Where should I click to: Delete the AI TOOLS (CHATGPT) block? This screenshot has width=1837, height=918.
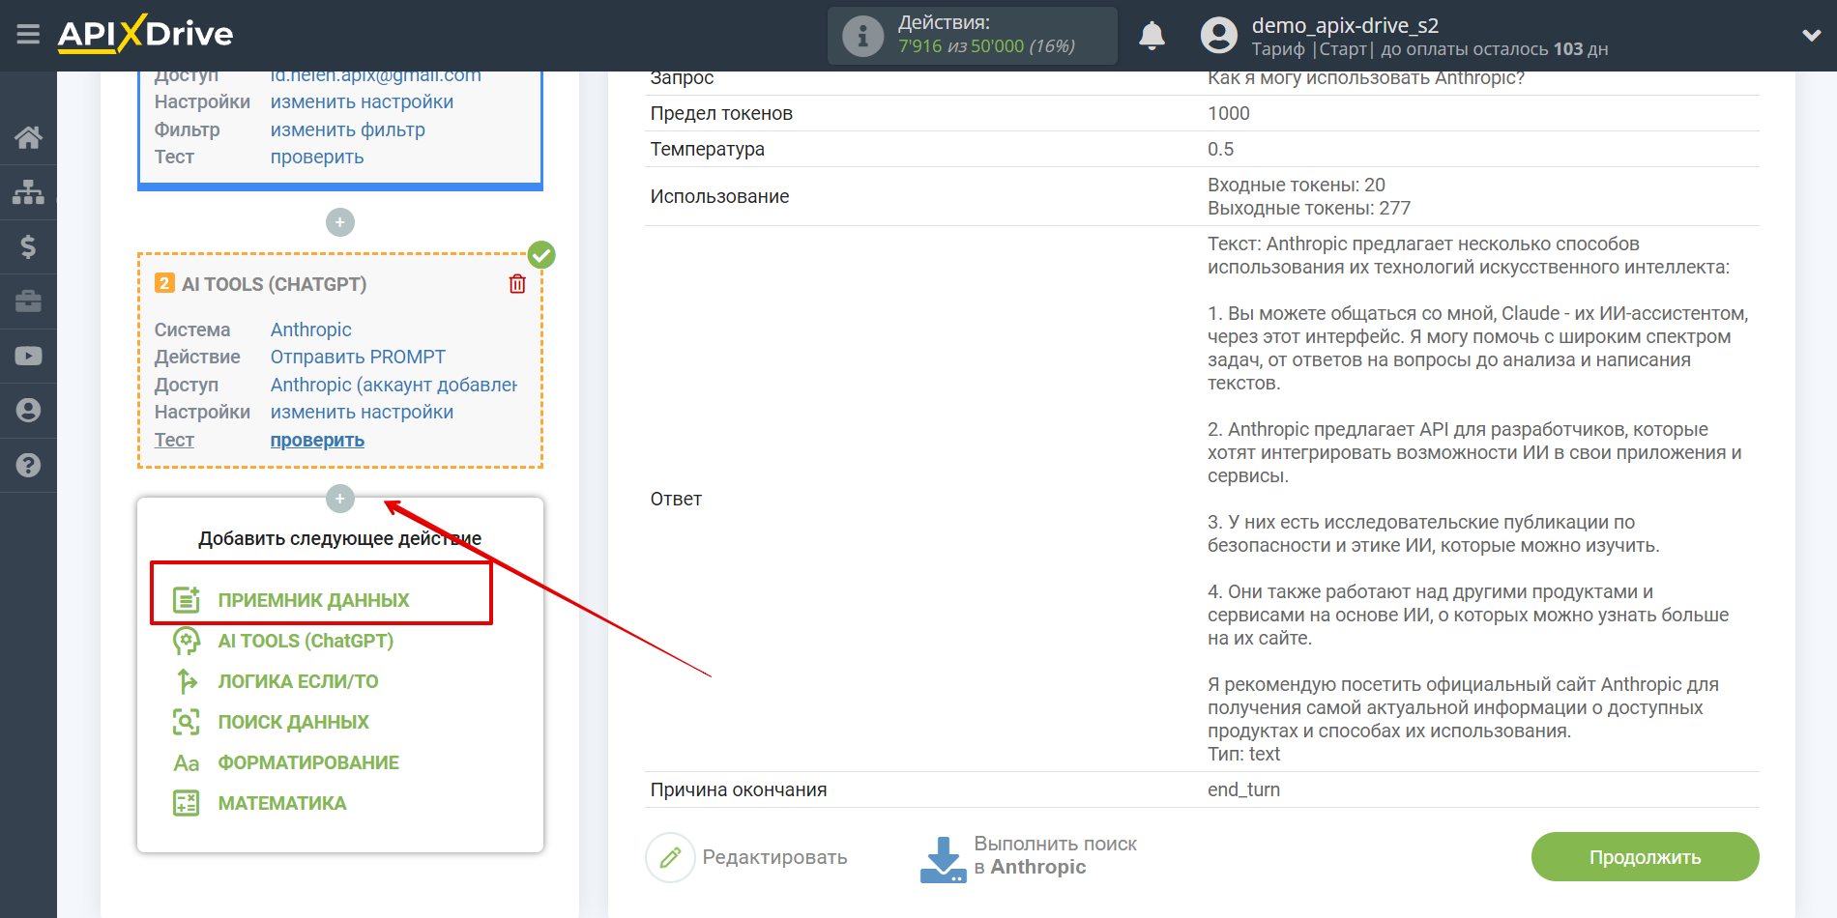(x=517, y=283)
